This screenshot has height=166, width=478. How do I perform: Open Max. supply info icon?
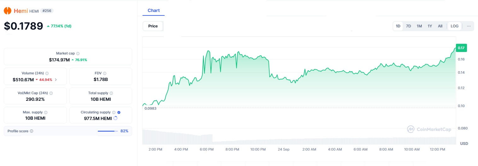pos(46,112)
